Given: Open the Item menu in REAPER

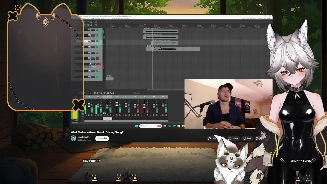Looking at the screenshot, I should coord(88,18).
